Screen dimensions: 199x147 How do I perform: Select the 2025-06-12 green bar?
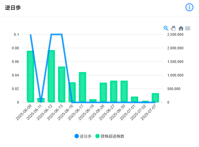(51, 76)
